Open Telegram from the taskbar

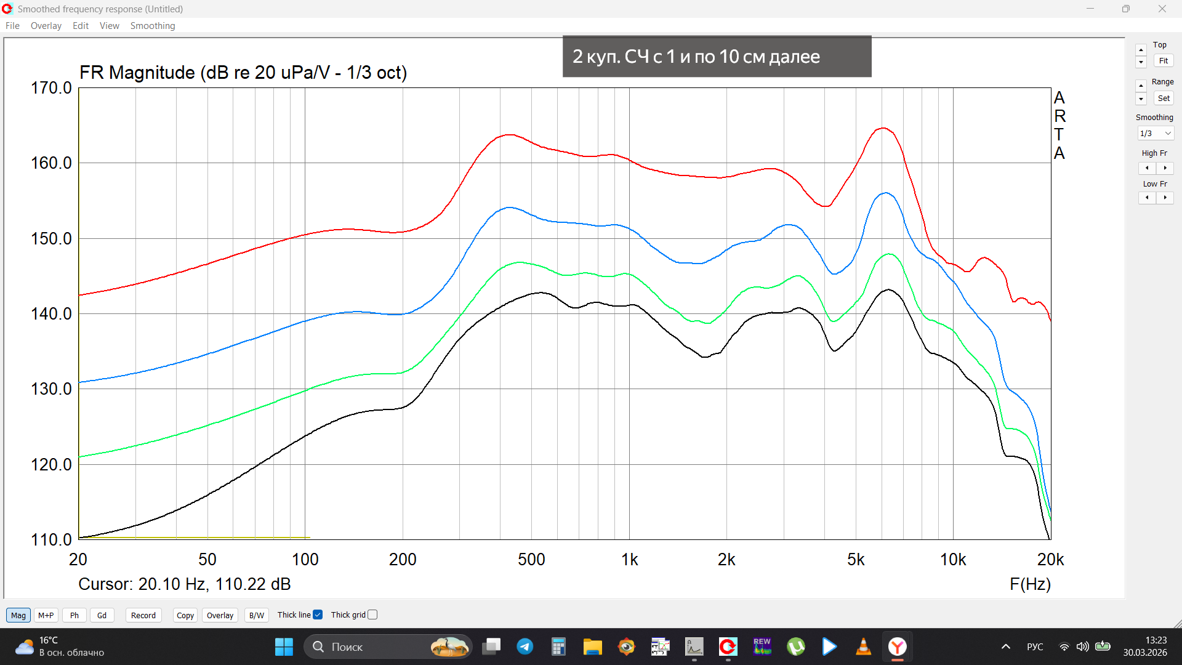click(525, 647)
